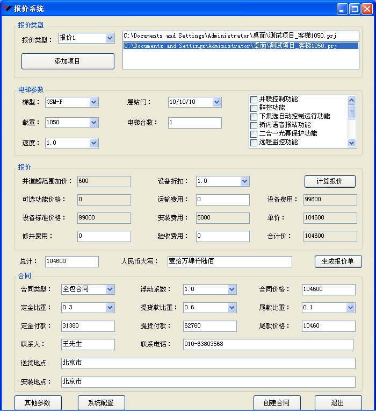Image resolution: width=376 pixels, height=411 pixels.
Task: Tick the 轿内语音报站功能 checkbox
Action: coord(254,125)
